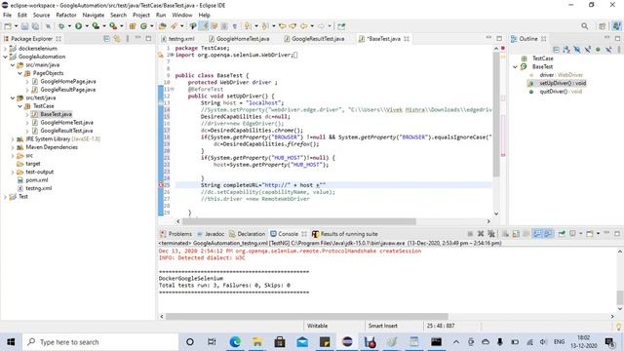624x351 pixels.
Task: Toggle Sort alphabetically in Outline
Action: point(566,50)
